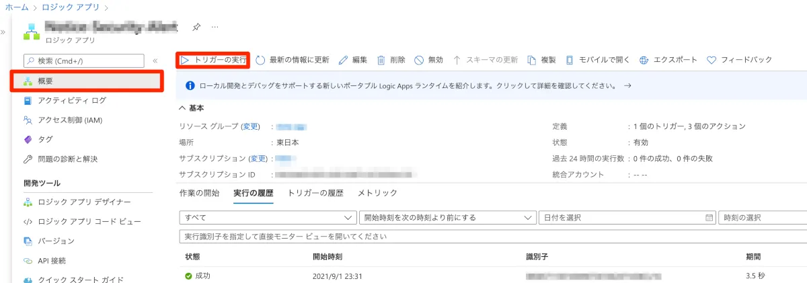
Task: Click ホーム breadcrumb link
Action: [17, 7]
